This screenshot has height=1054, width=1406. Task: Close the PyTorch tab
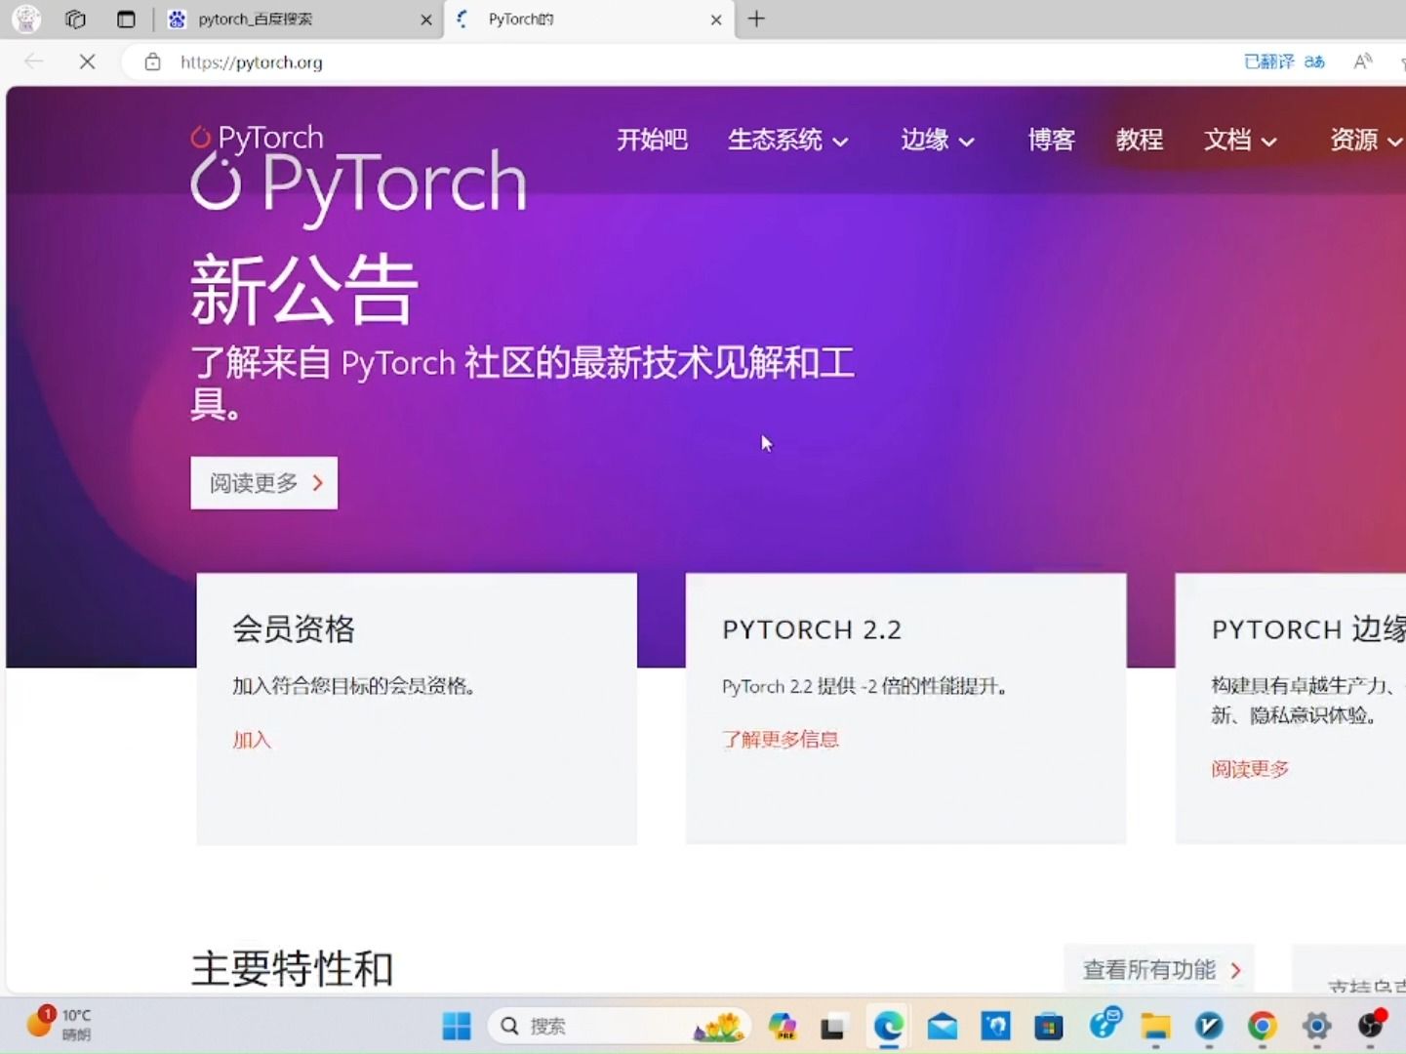(716, 20)
